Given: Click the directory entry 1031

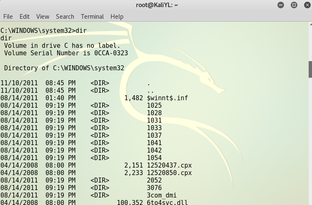Looking at the screenshot, I should [x=154, y=121].
